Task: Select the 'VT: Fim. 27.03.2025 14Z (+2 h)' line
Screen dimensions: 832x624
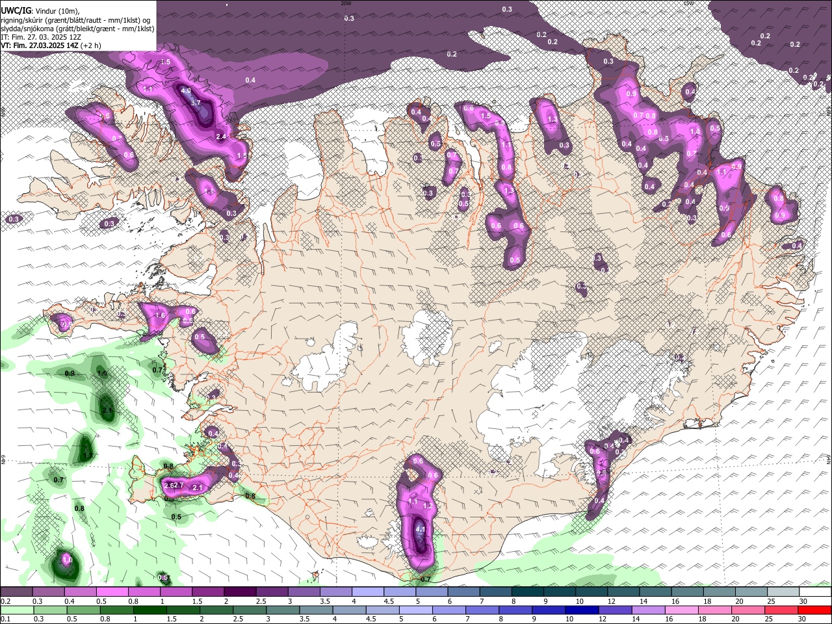Action: point(51,45)
